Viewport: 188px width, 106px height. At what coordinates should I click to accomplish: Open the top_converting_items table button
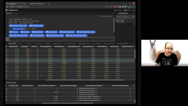tap(76, 35)
